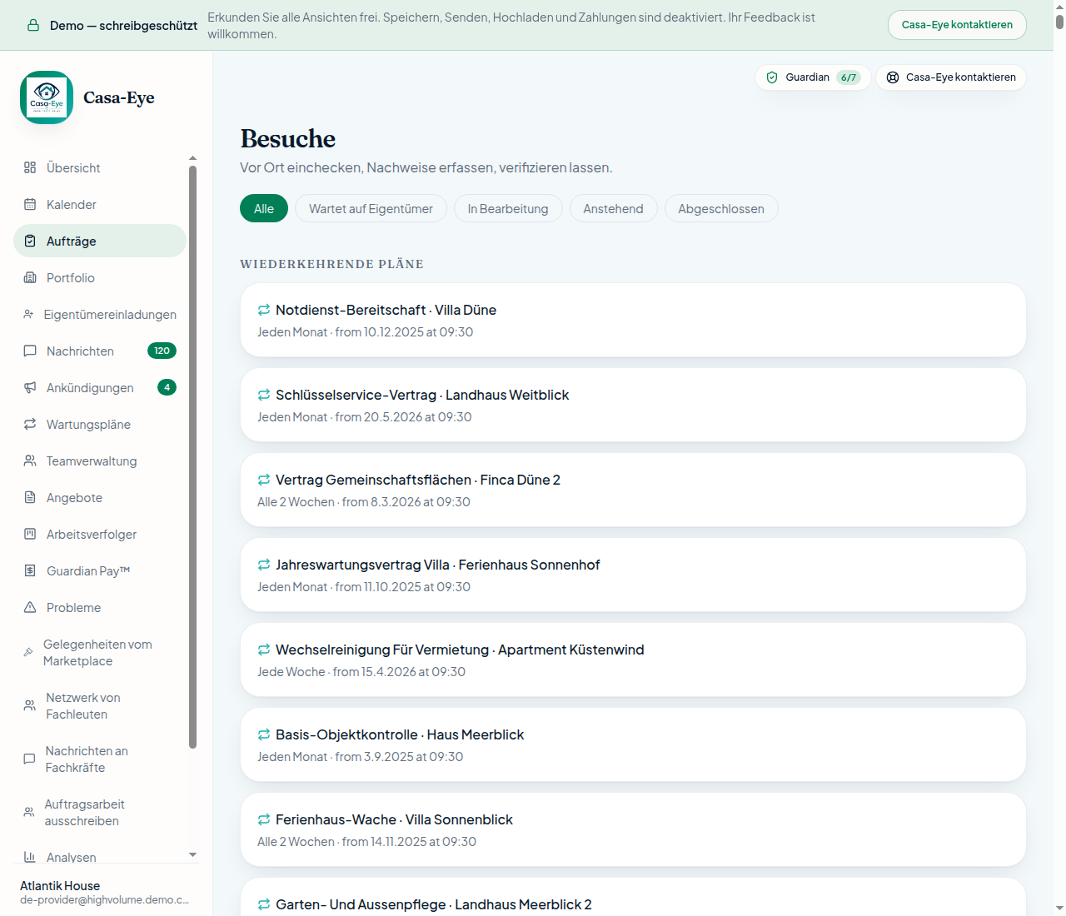Click the recurring icon on Notdienst-Bereitschaft plan

(x=264, y=310)
